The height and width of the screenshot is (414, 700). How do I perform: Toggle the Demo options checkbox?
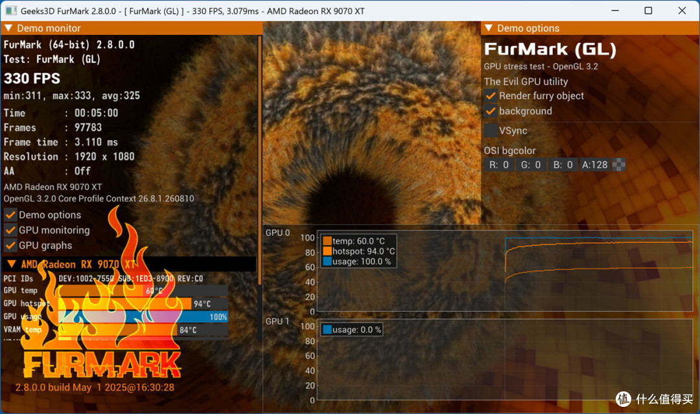click(11, 215)
